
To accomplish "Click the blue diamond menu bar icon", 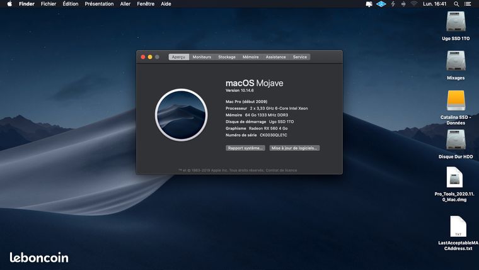I will 381,4.
